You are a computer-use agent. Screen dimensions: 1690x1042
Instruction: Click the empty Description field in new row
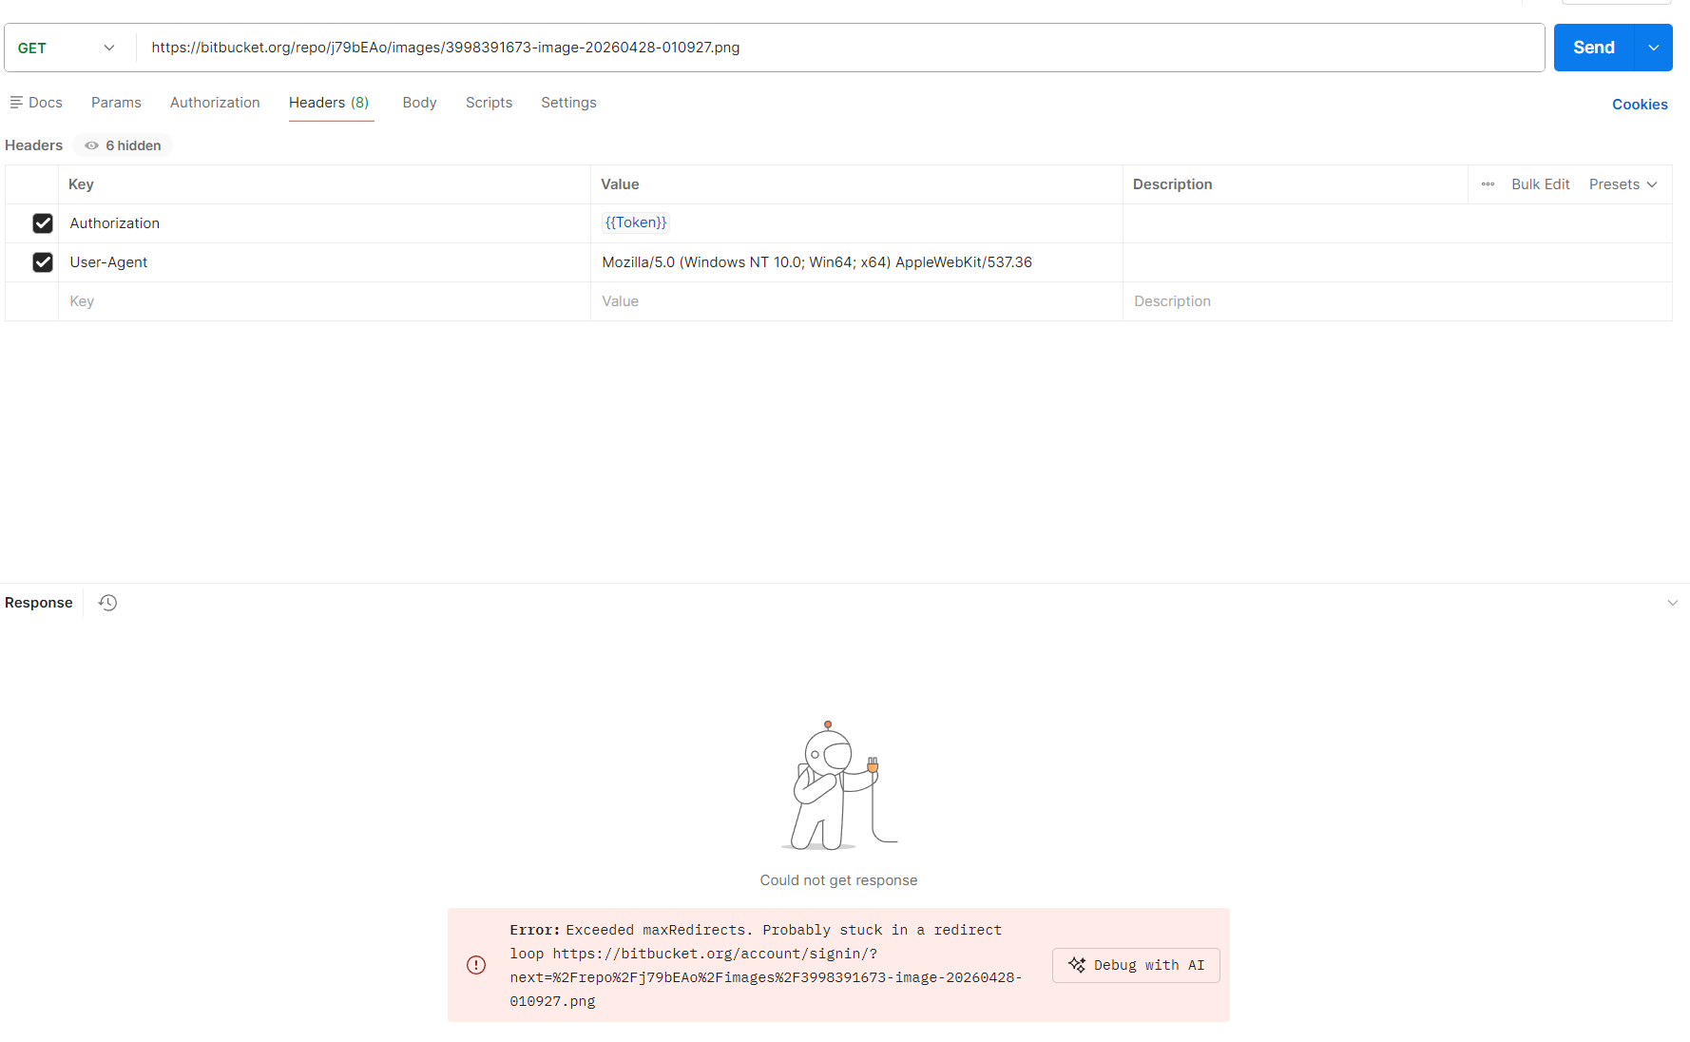(x=1397, y=301)
